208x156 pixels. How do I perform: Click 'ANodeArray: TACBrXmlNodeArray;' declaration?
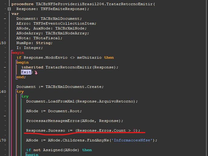(x=53, y=33)
